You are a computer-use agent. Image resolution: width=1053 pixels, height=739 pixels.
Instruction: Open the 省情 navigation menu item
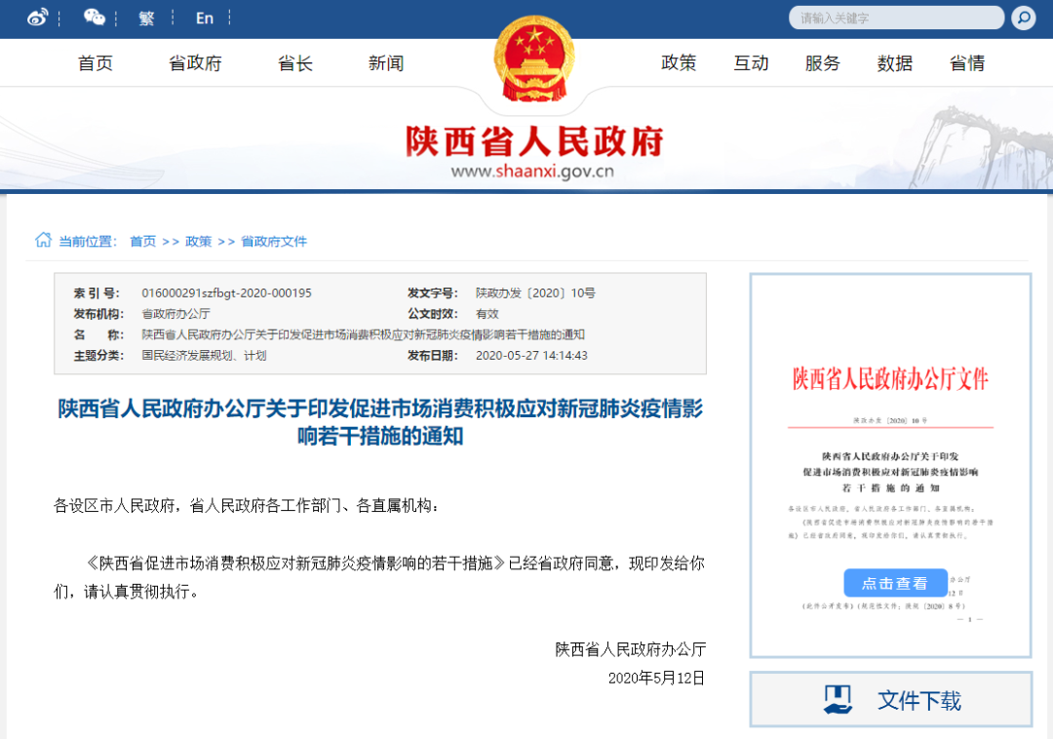(967, 63)
